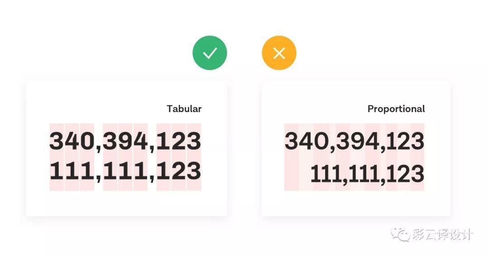489x256 pixels.
Task: Click the "Tabular" heading label
Action: 184,109
